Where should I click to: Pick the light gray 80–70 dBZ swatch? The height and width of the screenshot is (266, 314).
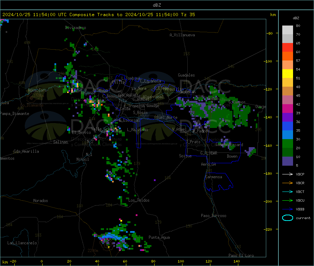pos(287,30)
